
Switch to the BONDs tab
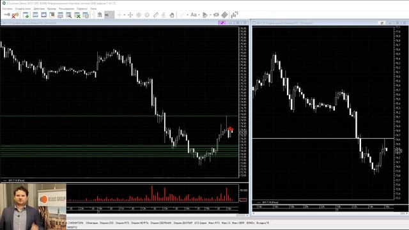(251, 223)
